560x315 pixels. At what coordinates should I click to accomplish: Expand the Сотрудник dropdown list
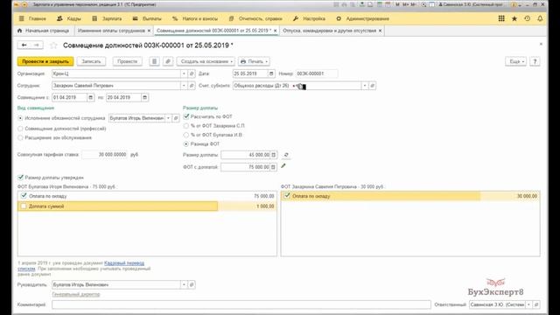pyautogui.click(x=184, y=86)
